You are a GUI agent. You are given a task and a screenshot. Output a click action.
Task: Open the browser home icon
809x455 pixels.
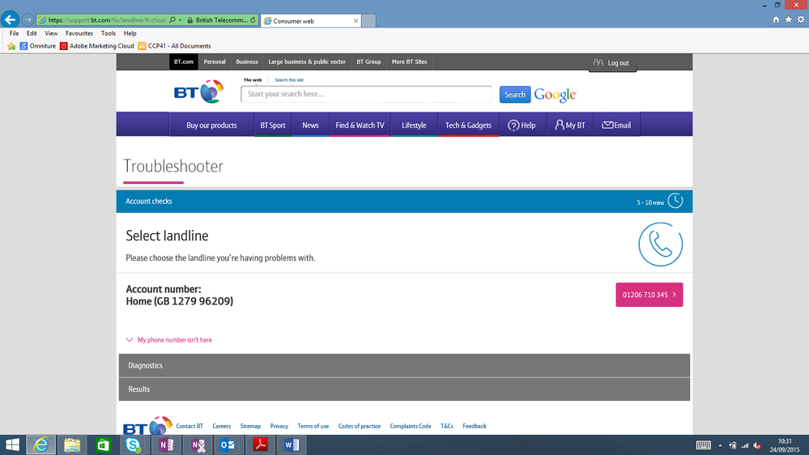click(776, 19)
